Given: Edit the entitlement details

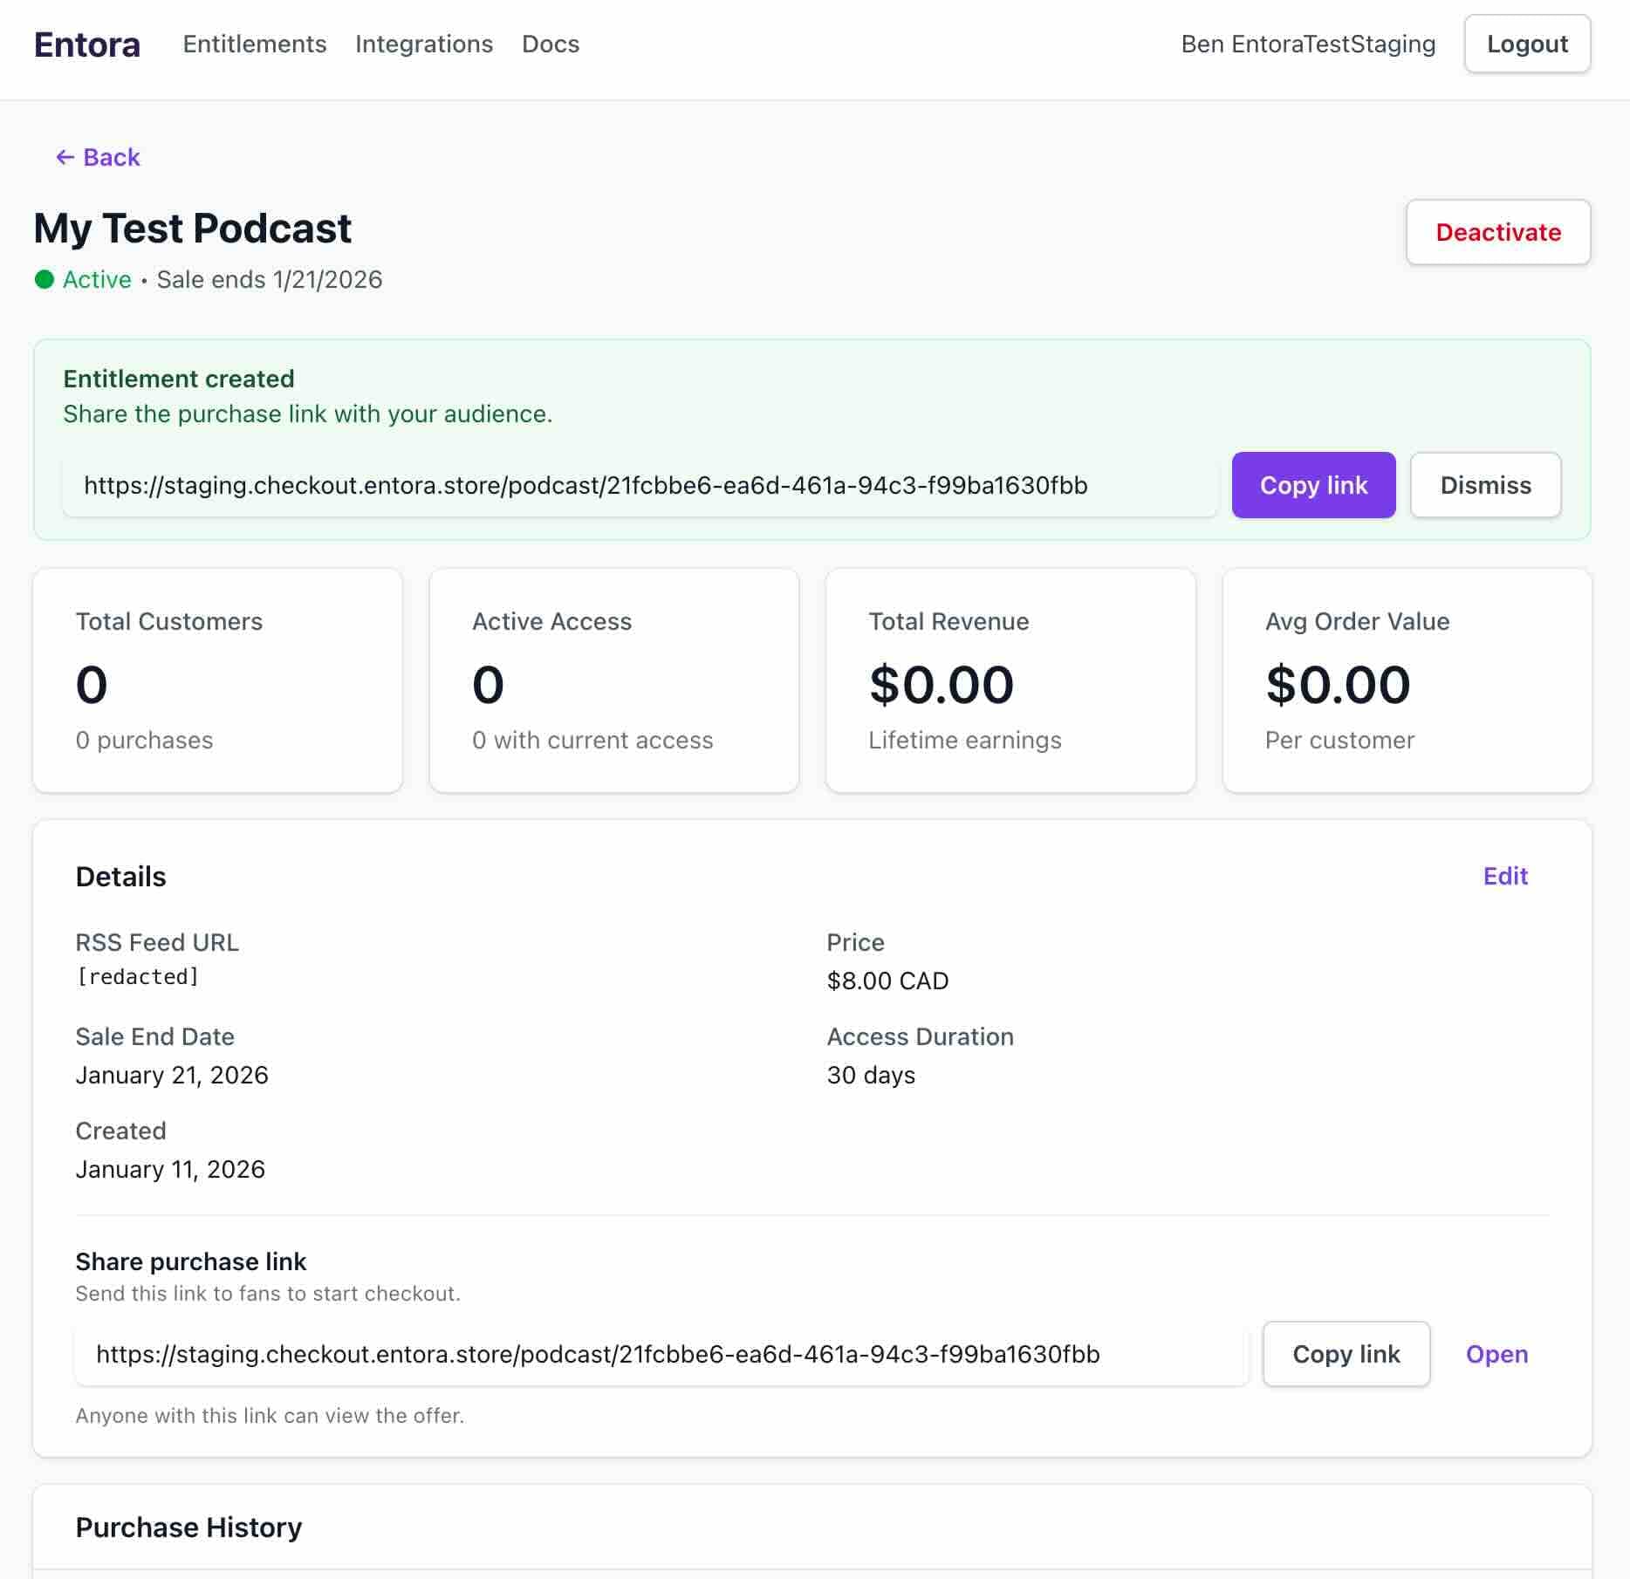Looking at the screenshot, I should click(x=1504, y=876).
